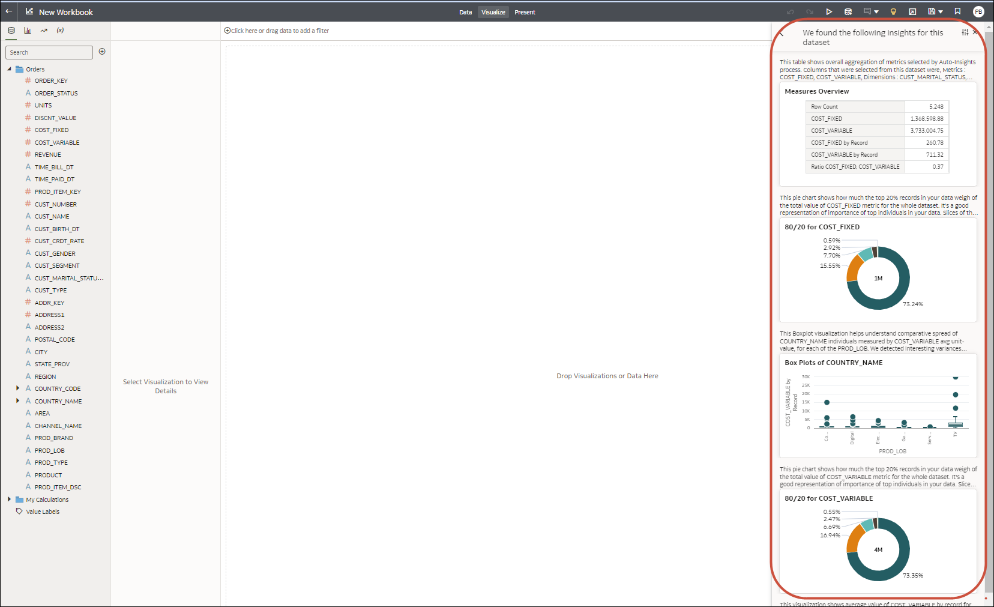Click the add data plus icon beside Search
Viewport: 994px width, 607px height.
(102, 52)
